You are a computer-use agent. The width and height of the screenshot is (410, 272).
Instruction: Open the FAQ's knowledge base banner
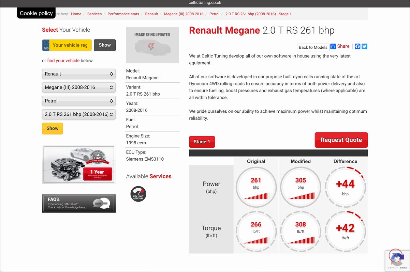[79, 204]
